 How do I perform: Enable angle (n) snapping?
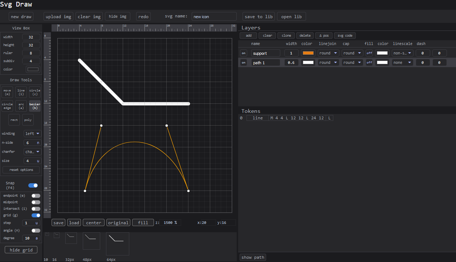coord(36,230)
